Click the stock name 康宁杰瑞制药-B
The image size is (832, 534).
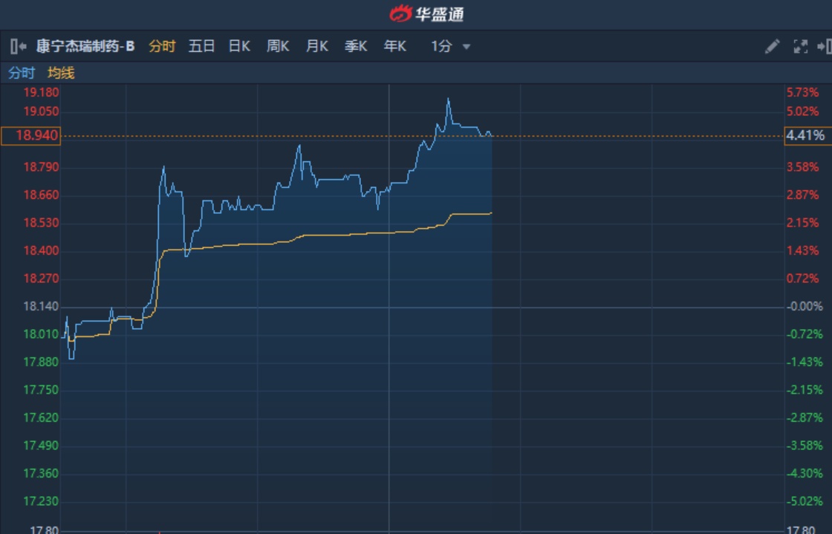click(x=85, y=47)
